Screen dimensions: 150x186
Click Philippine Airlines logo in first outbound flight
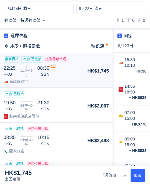click(x=6, y=82)
